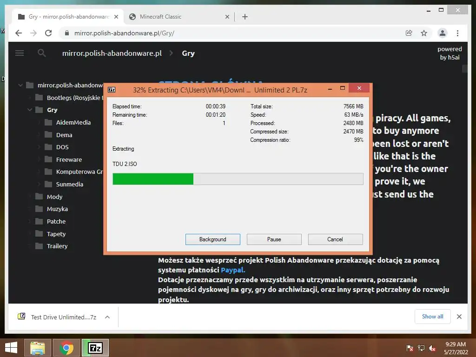
Task: Pause the extraction in 7-Zip
Action: tap(274, 239)
